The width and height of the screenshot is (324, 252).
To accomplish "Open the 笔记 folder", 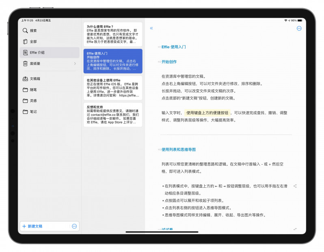I will 50,111.
